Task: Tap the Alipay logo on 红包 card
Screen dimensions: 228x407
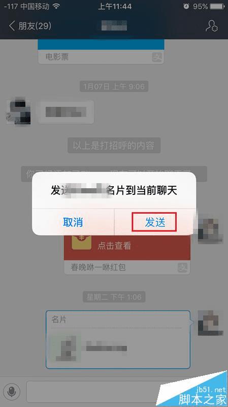Action: tap(183, 267)
